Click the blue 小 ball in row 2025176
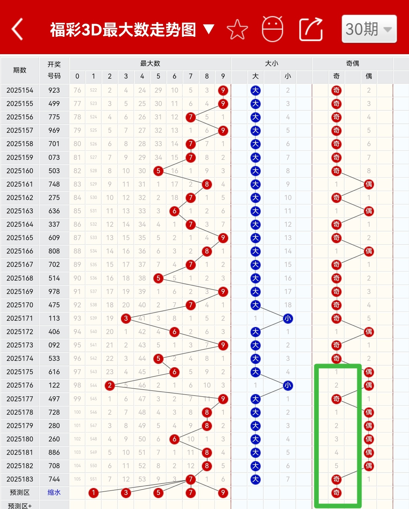Viewport: 409px width, 509px height. 288,385
